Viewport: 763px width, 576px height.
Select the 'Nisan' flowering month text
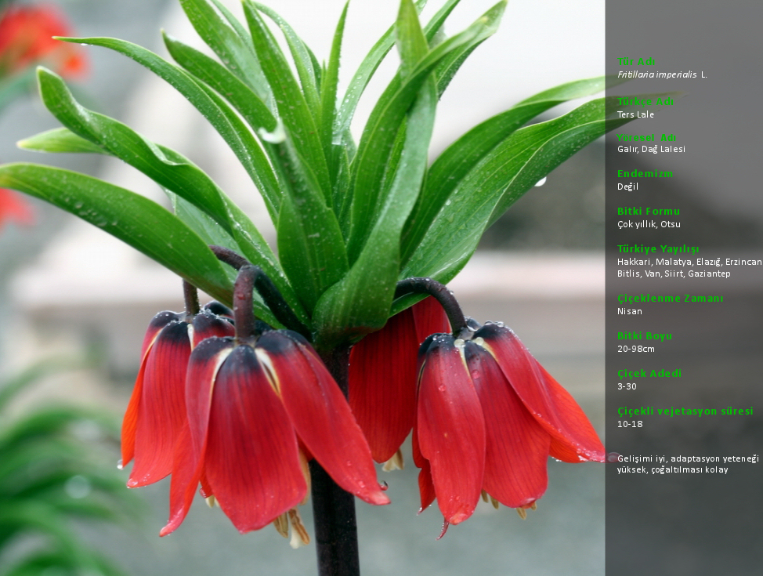click(x=630, y=311)
